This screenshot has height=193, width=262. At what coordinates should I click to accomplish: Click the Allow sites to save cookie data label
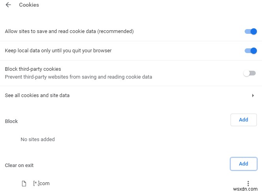69,31
